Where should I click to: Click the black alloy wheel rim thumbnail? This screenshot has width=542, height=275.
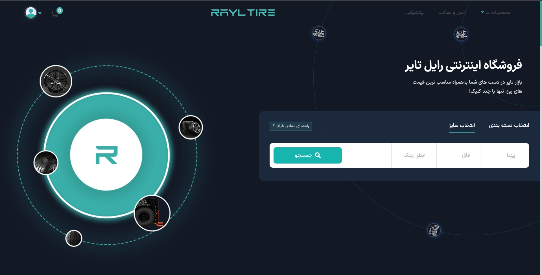point(56,81)
